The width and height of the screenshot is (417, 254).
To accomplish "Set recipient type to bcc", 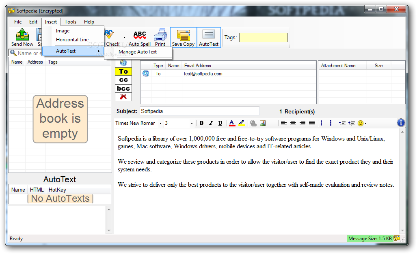I will (x=123, y=88).
